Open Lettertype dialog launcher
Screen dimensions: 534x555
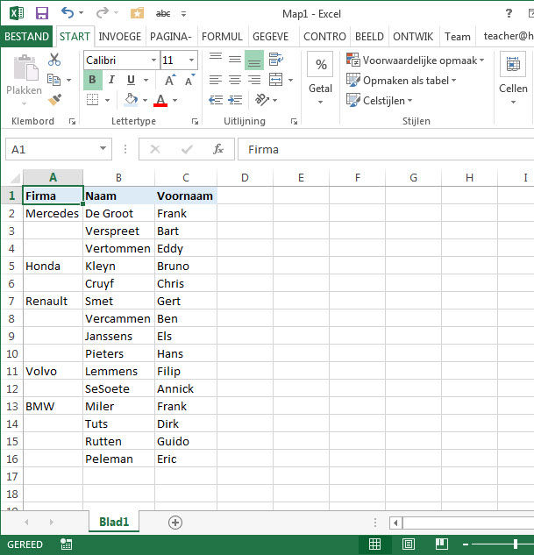tap(195, 121)
